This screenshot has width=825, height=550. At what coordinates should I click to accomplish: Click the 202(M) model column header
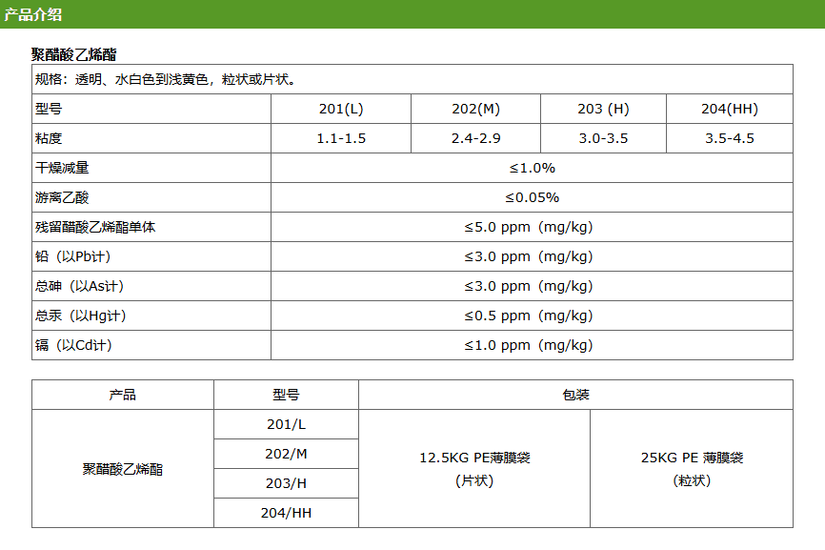tap(475, 109)
